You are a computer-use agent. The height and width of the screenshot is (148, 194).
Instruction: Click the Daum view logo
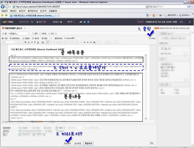coord(8,22)
